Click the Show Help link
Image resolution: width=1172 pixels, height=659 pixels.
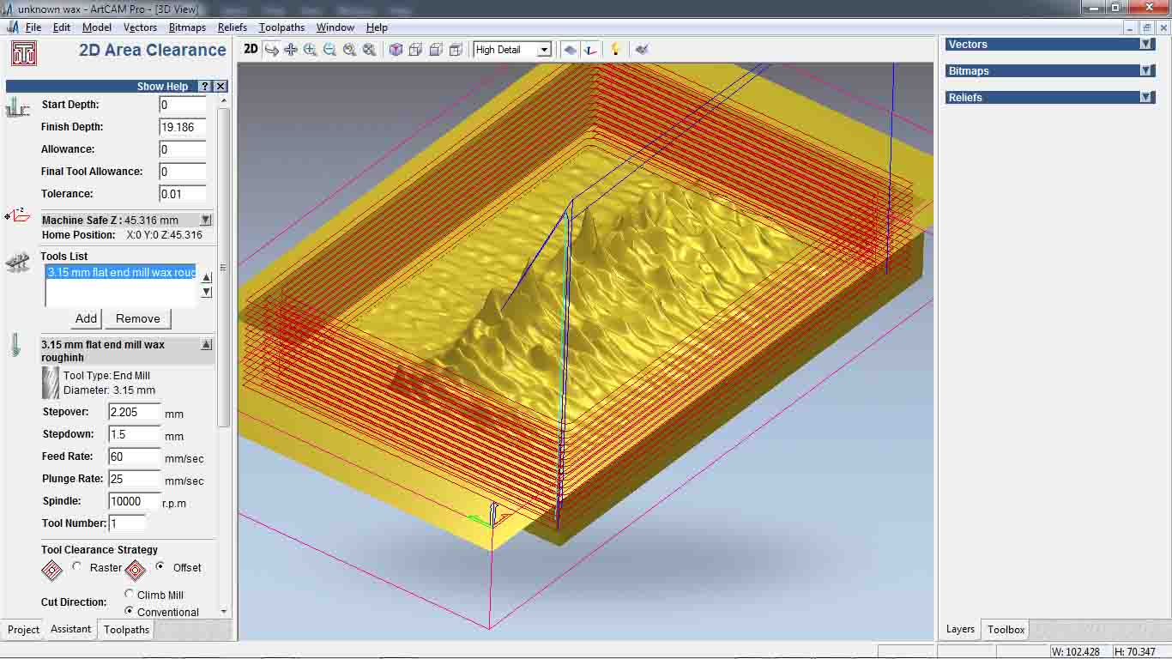click(162, 86)
